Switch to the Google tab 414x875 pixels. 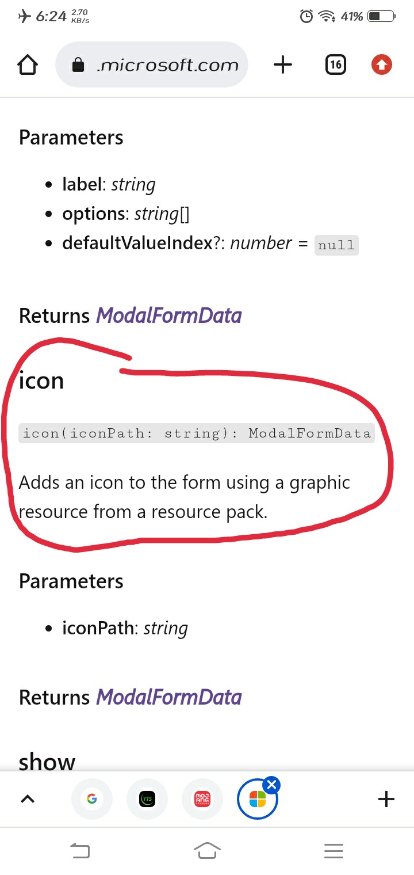pyautogui.click(x=92, y=799)
